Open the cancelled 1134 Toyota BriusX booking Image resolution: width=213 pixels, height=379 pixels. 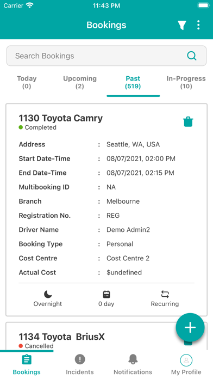point(62,337)
